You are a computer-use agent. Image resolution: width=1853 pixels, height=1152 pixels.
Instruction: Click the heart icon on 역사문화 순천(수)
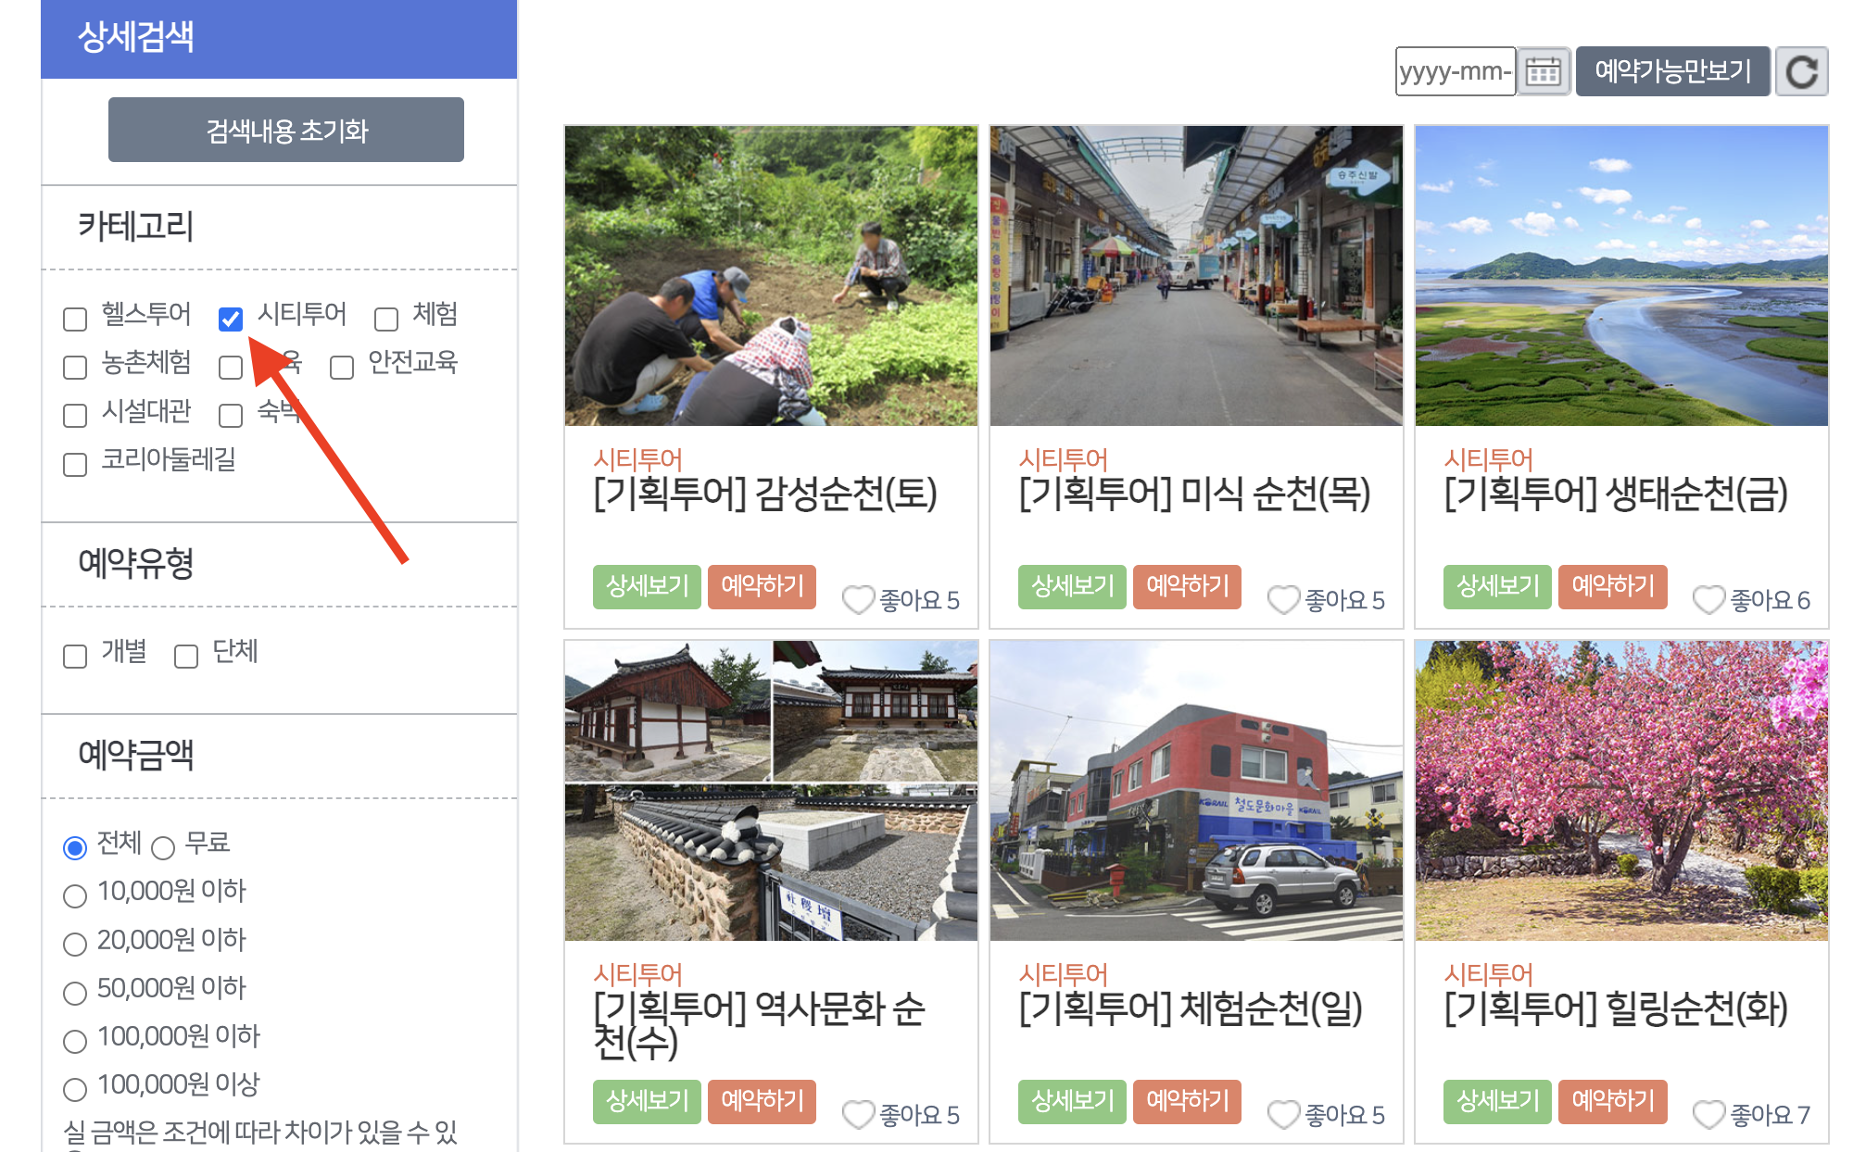857,1115
